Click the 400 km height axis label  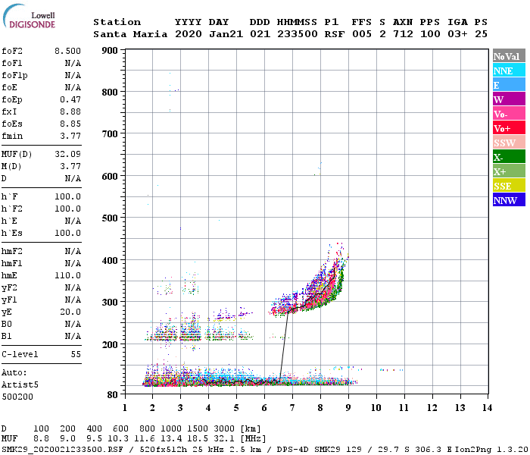tap(110, 260)
